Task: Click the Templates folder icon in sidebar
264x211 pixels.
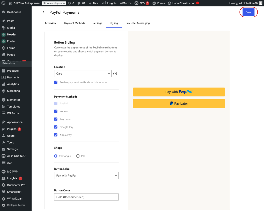Action: coord(4,107)
